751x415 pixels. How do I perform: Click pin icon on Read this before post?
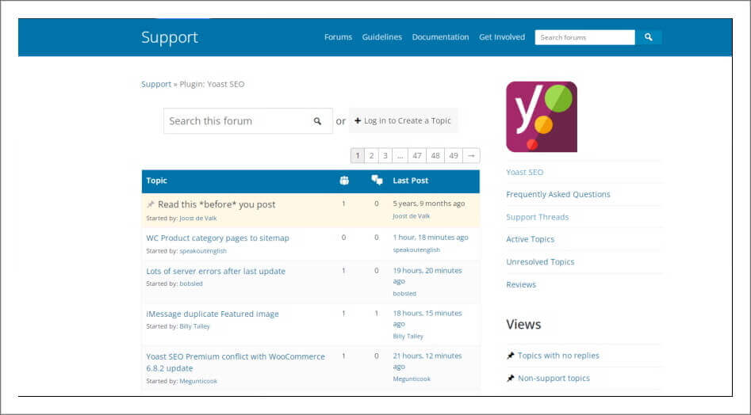[x=151, y=204]
